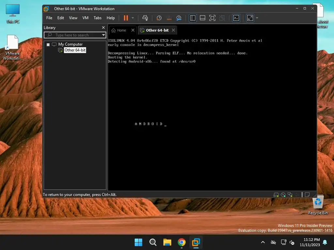
Task: Click the muted volume tray icon
Action: click(292, 242)
